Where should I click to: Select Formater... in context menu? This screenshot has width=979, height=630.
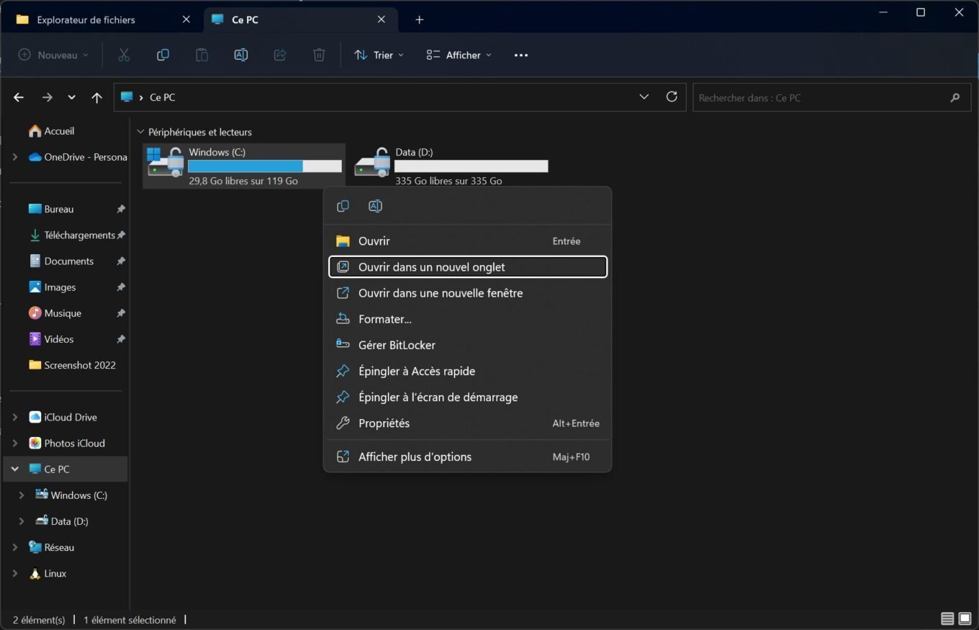coord(468,319)
